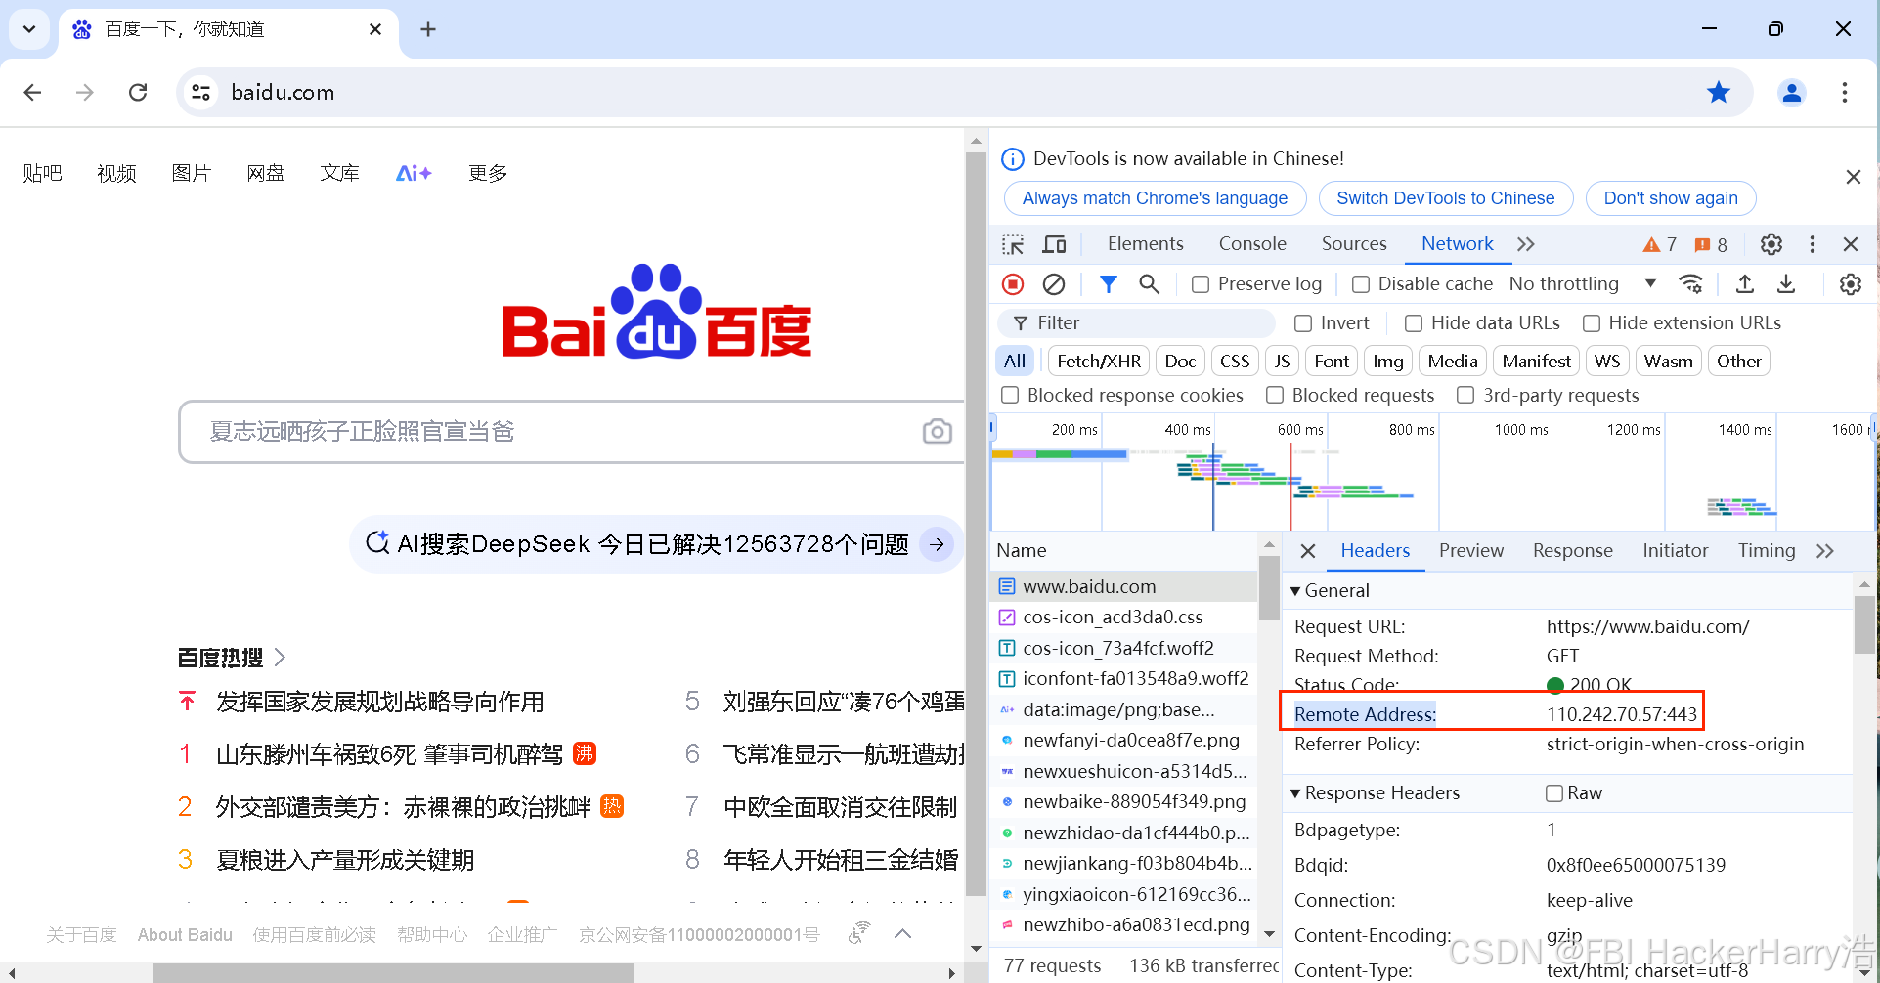
Task: Toggle the device toolbar icon
Action: tap(1055, 244)
